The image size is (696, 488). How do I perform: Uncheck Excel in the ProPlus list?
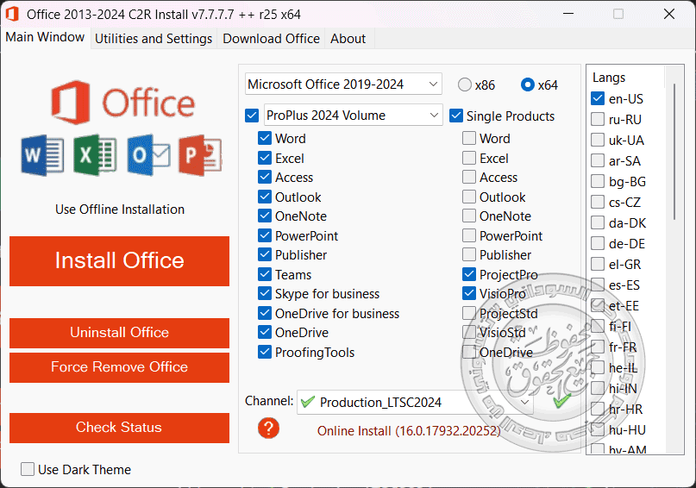265,158
